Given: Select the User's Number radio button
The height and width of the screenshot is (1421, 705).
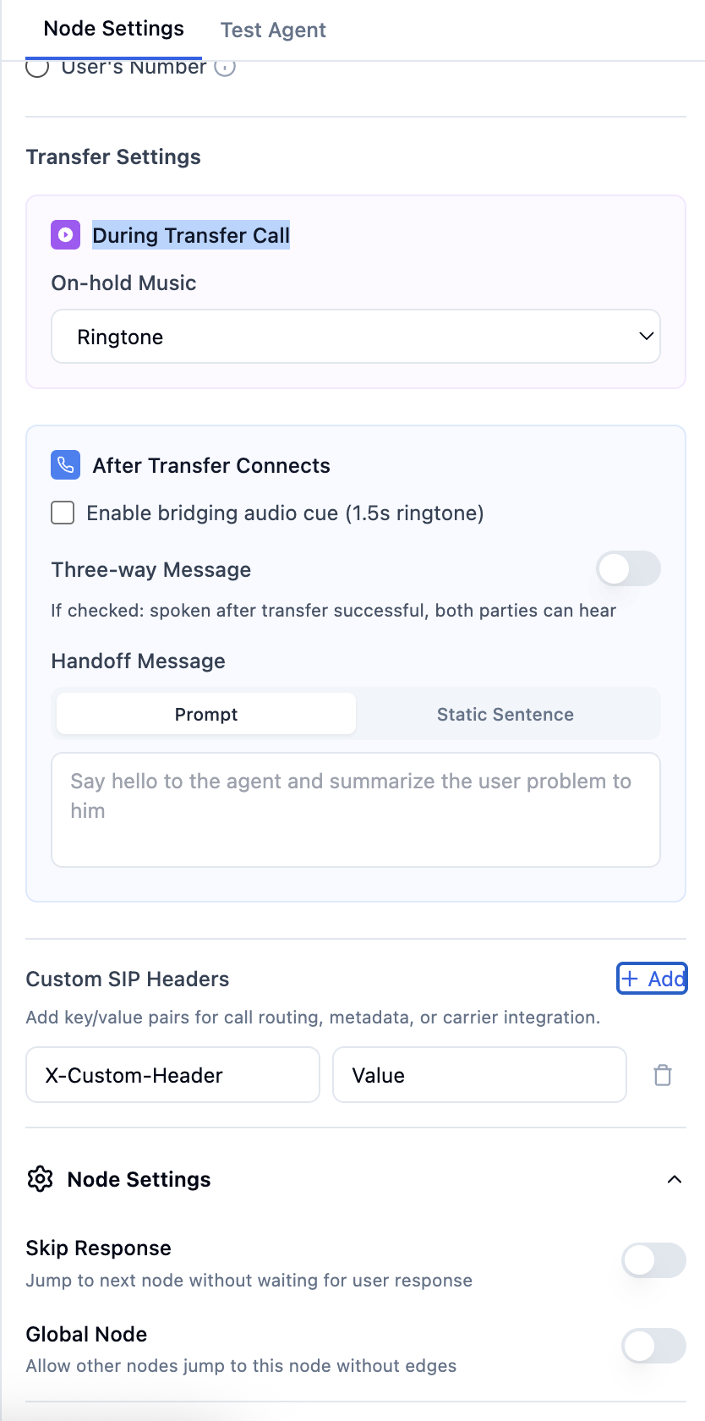Looking at the screenshot, I should tap(37, 68).
